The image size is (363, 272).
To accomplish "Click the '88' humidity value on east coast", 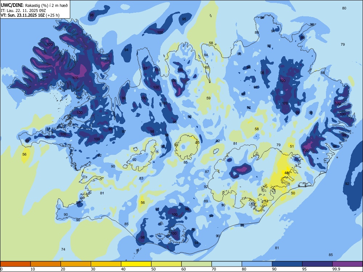I will click(x=323, y=73).
